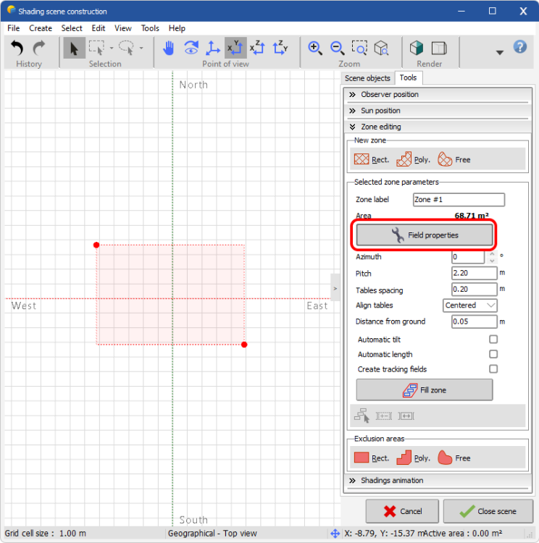539x543 pixels.
Task: Click the Zone label text field
Action: [458, 200]
